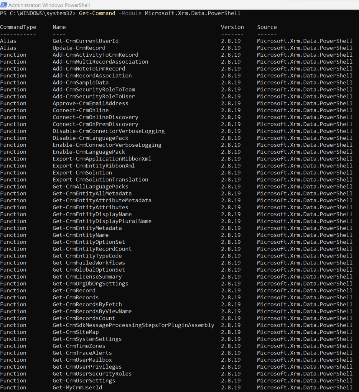Click the Source column header
The height and width of the screenshot is (392, 359).
pos(267,27)
